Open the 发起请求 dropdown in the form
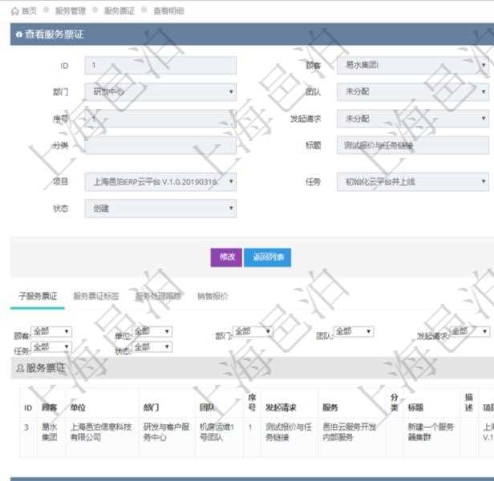 (413, 119)
